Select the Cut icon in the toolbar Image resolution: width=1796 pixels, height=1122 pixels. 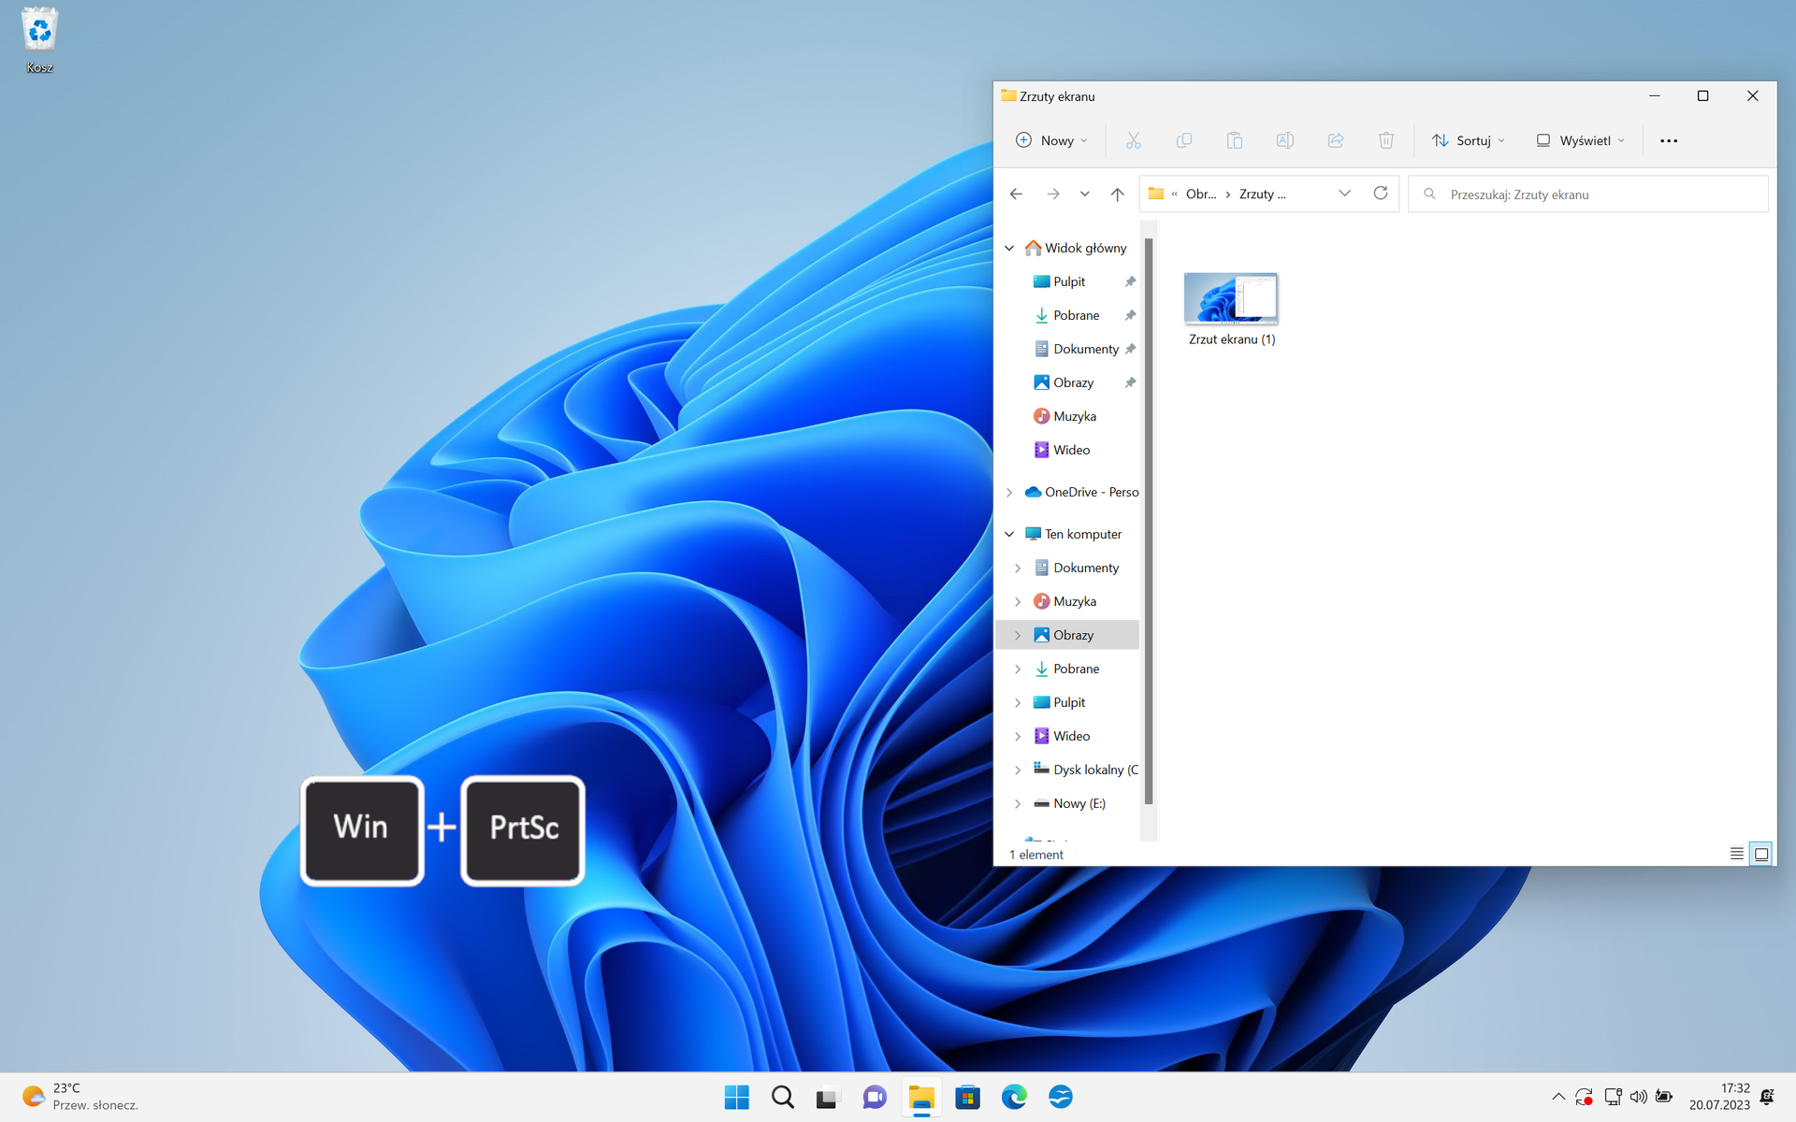click(1133, 139)
